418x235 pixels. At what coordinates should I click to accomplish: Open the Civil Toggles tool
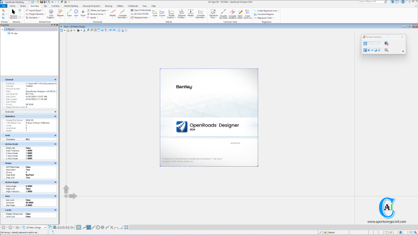[x=50, y=14]
